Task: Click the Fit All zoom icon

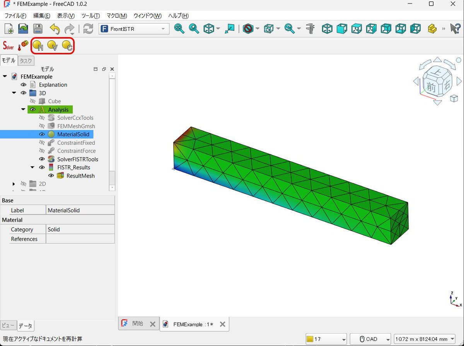Action: [179, 29]
